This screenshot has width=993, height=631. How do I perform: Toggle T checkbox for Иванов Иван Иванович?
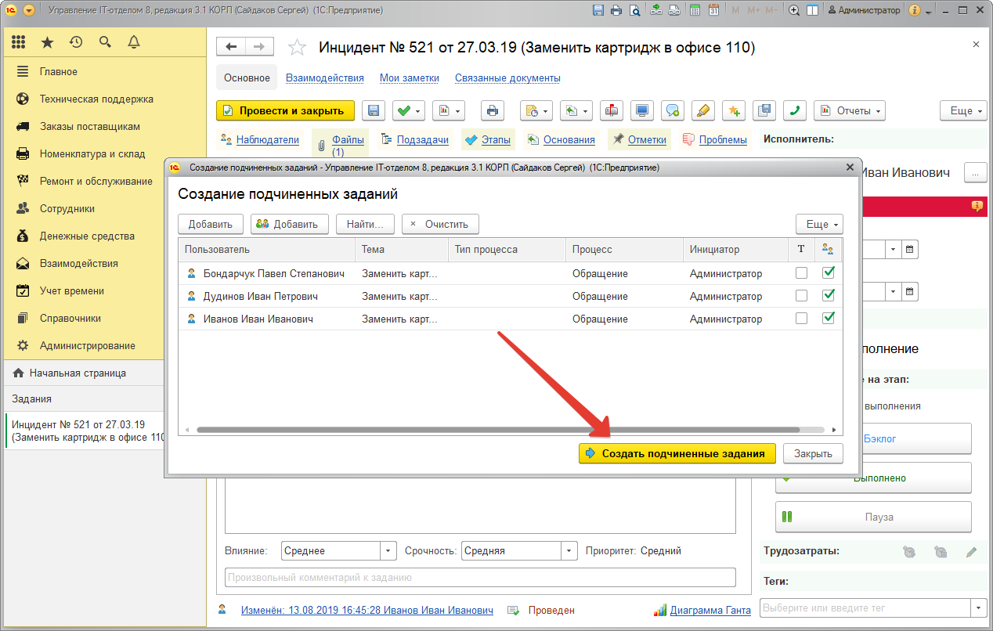[801, 319]
